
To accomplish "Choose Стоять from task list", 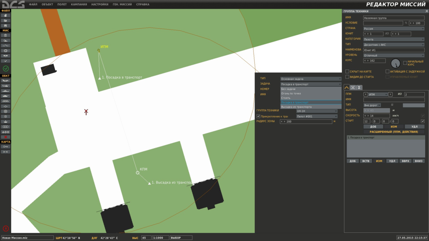I will (x=311, y=98).
